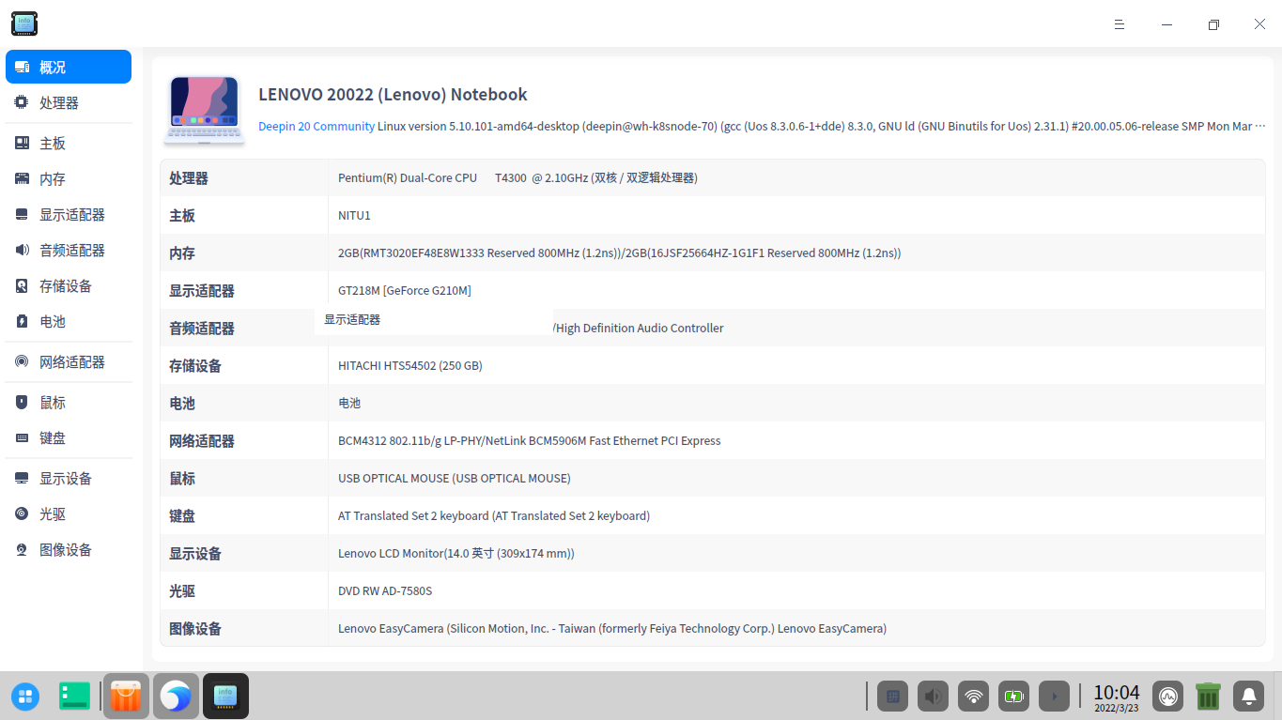The image size is (1282, 720).
Task: Open the volume control in the tray
Action: (x=934, y=697)
